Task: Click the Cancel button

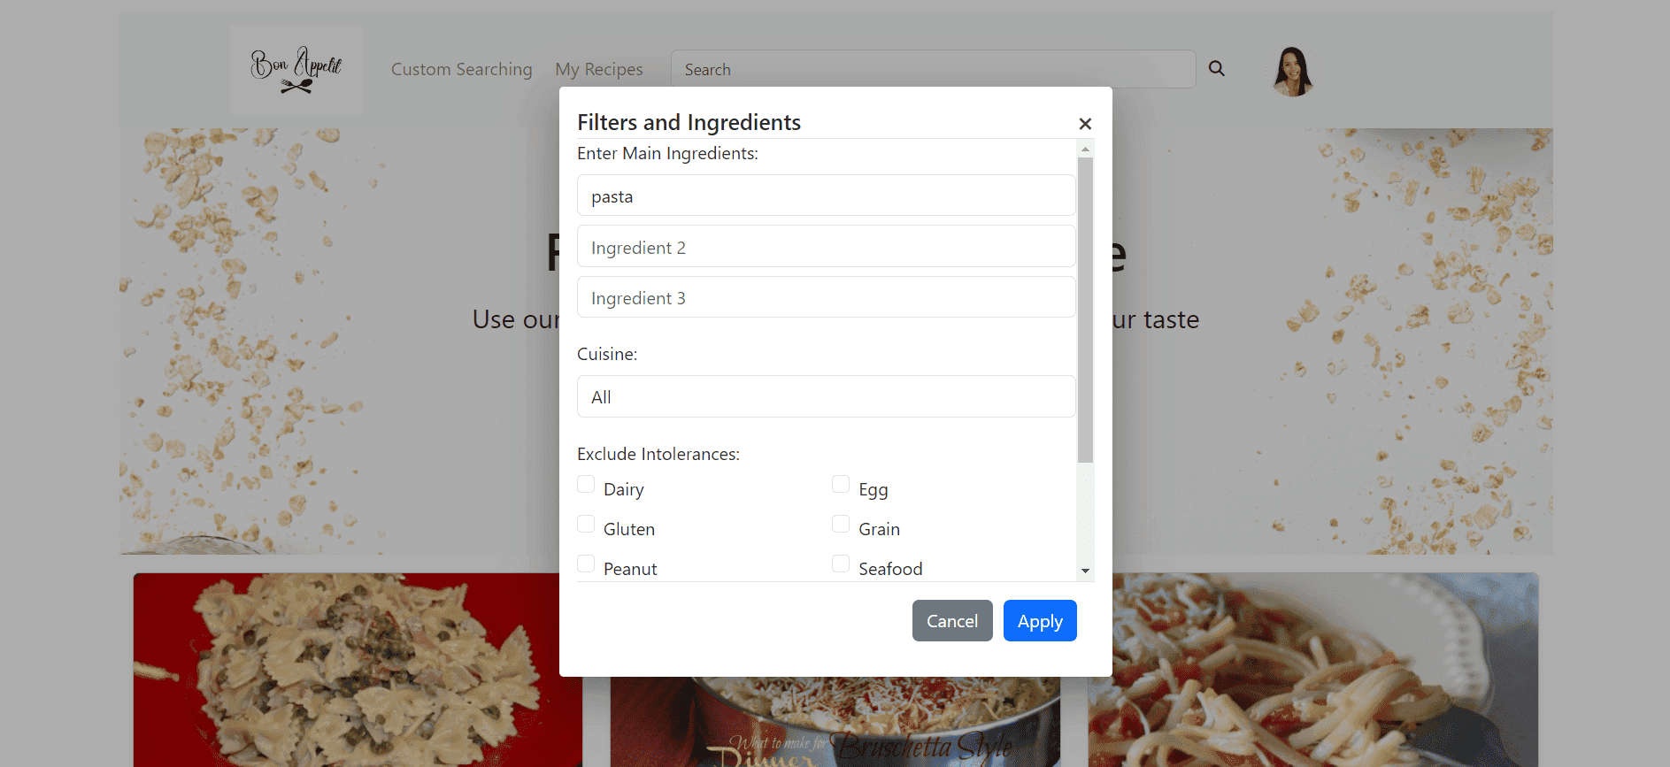Action: pos(952,620)
